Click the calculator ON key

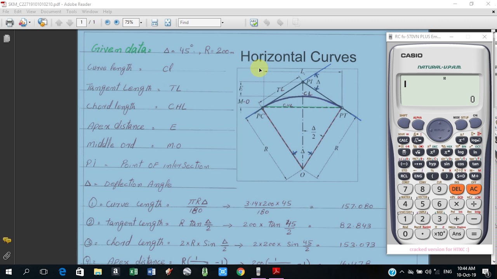(x=475, y=123)
